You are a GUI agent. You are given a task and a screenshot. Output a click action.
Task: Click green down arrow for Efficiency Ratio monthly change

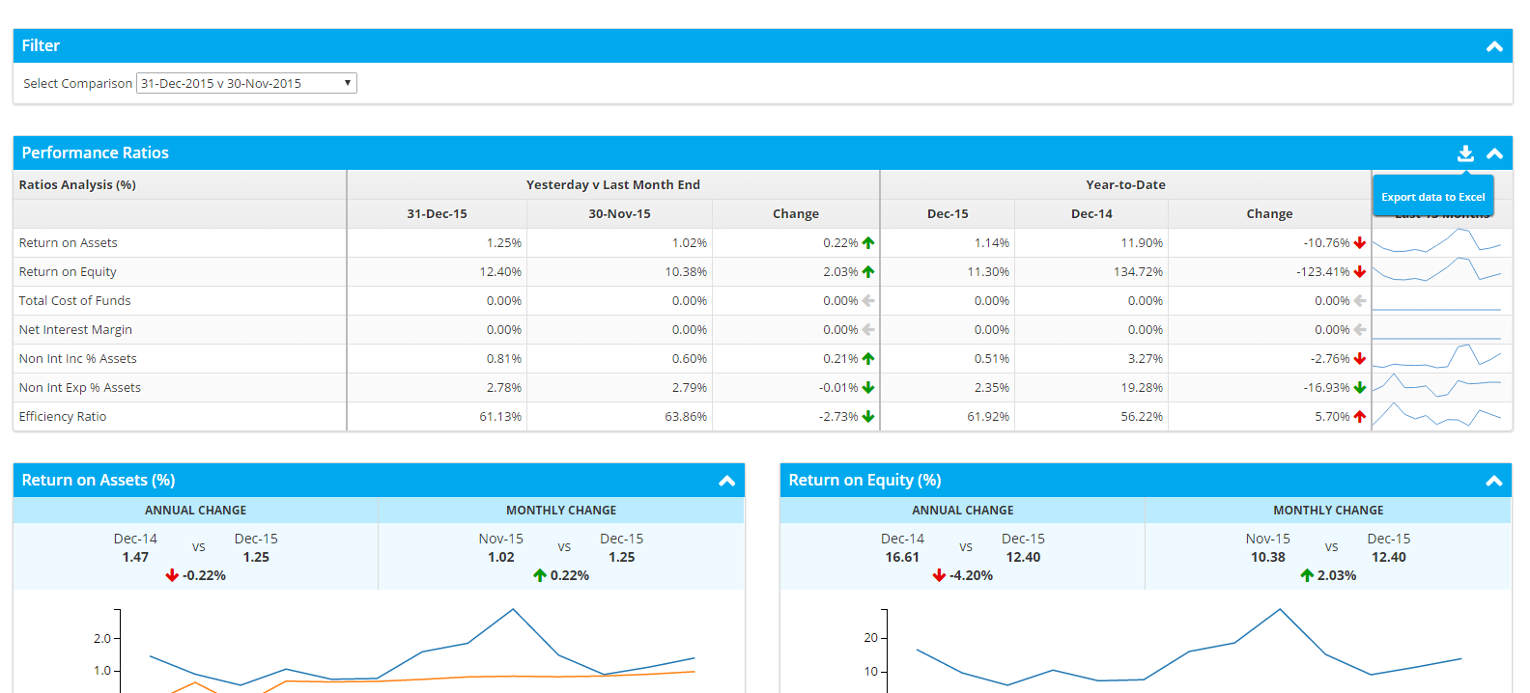[868, 417]
